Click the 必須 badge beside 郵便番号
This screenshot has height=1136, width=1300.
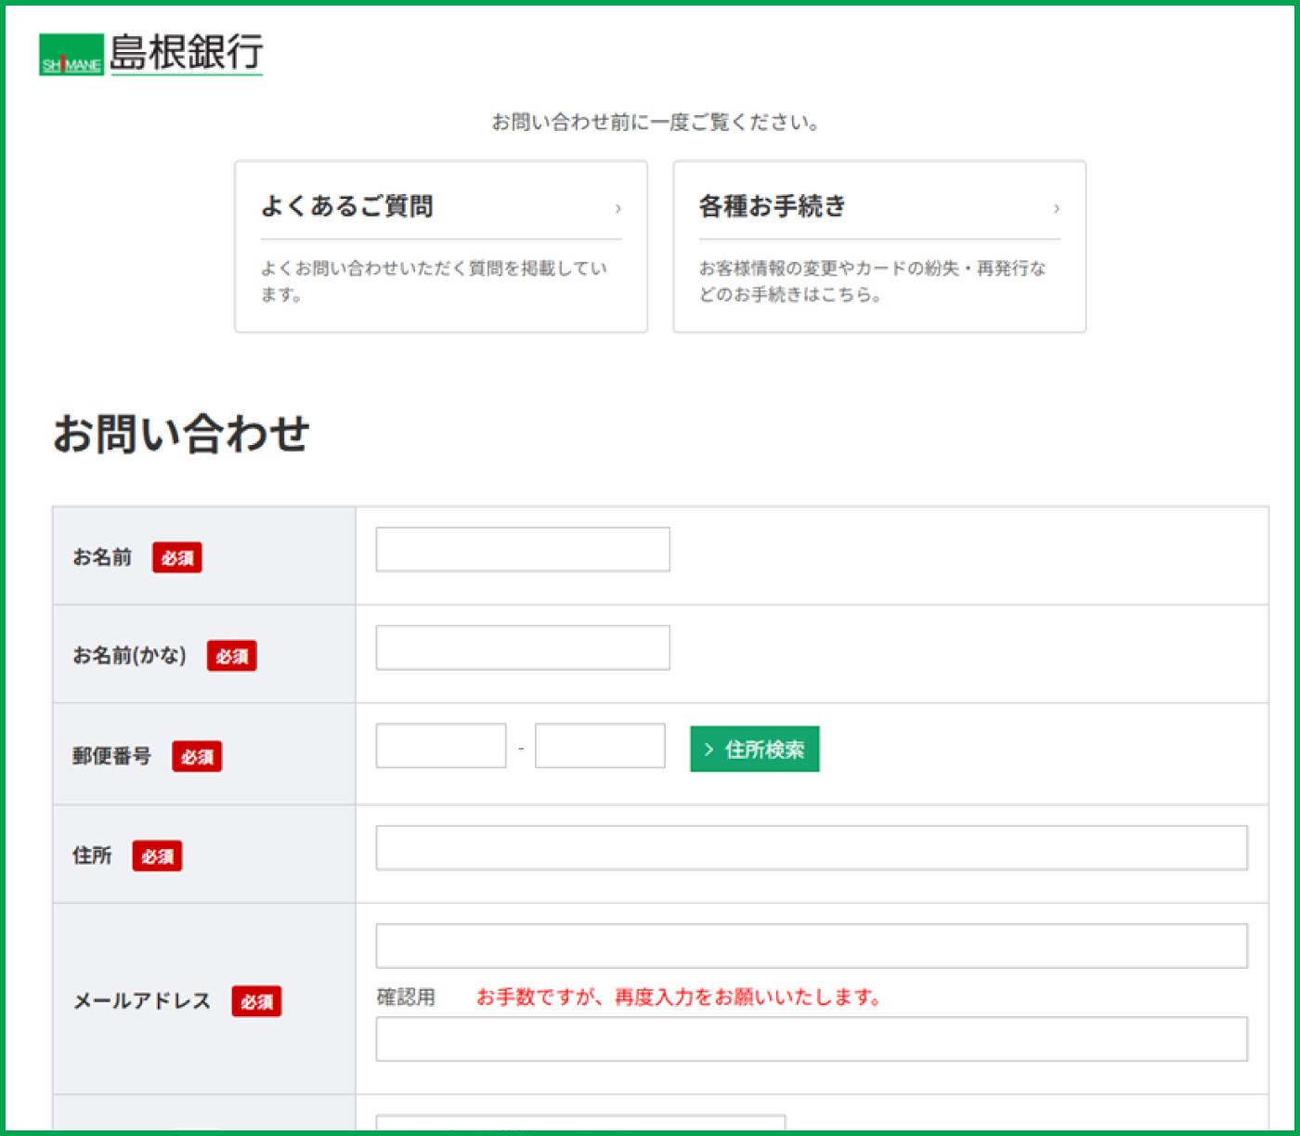pyautogui.click(x=197, y=756)
